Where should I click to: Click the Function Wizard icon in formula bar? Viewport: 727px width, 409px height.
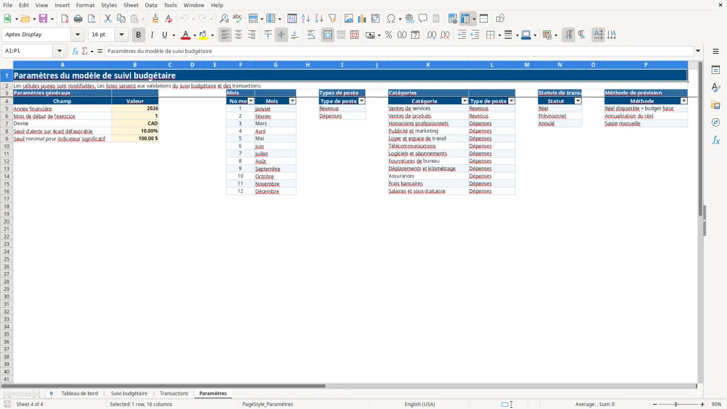[76, 51]
